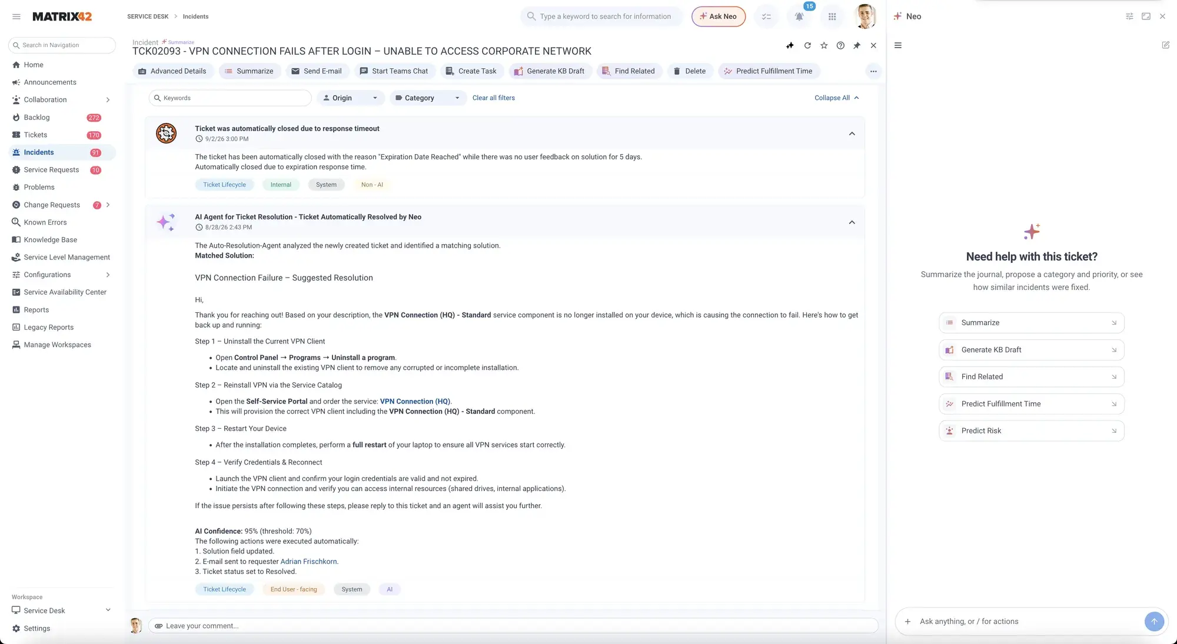Expand the Collaboration navigation item
This screenshot has height=644, width=1177.
[108, 100]
